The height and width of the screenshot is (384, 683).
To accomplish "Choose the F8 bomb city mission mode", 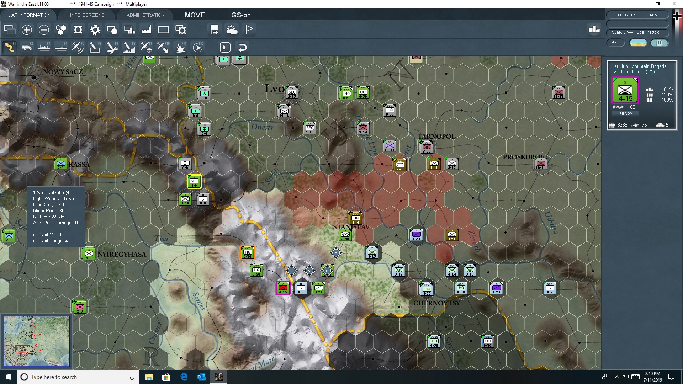I will click(x=128, y=47).
